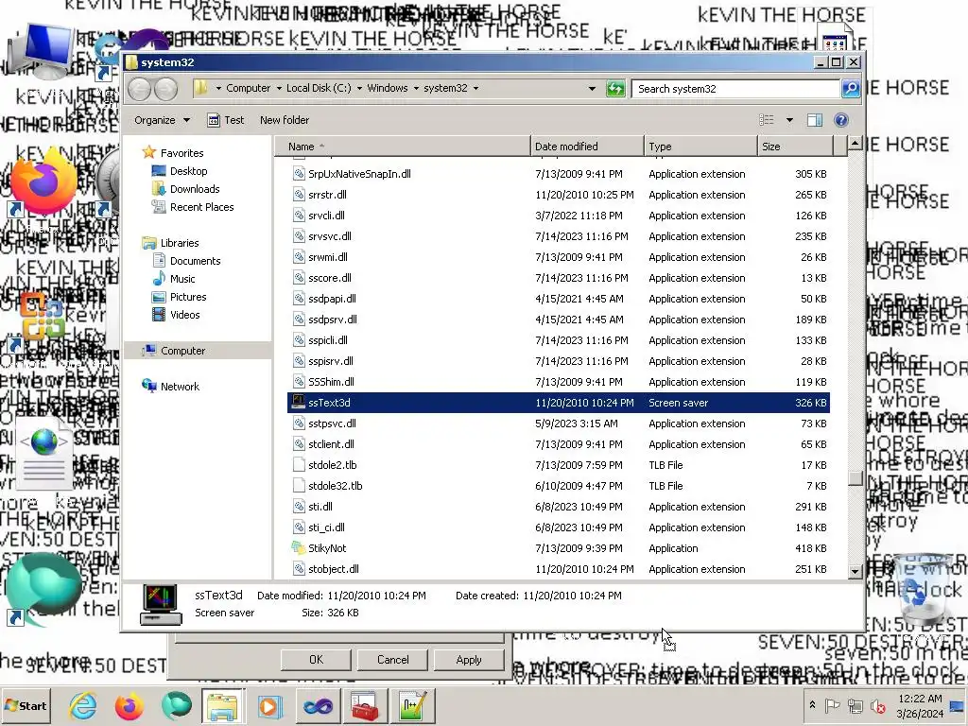
Task: Expand the Computer breadcrumb arrow
Action: pos(280,88)
